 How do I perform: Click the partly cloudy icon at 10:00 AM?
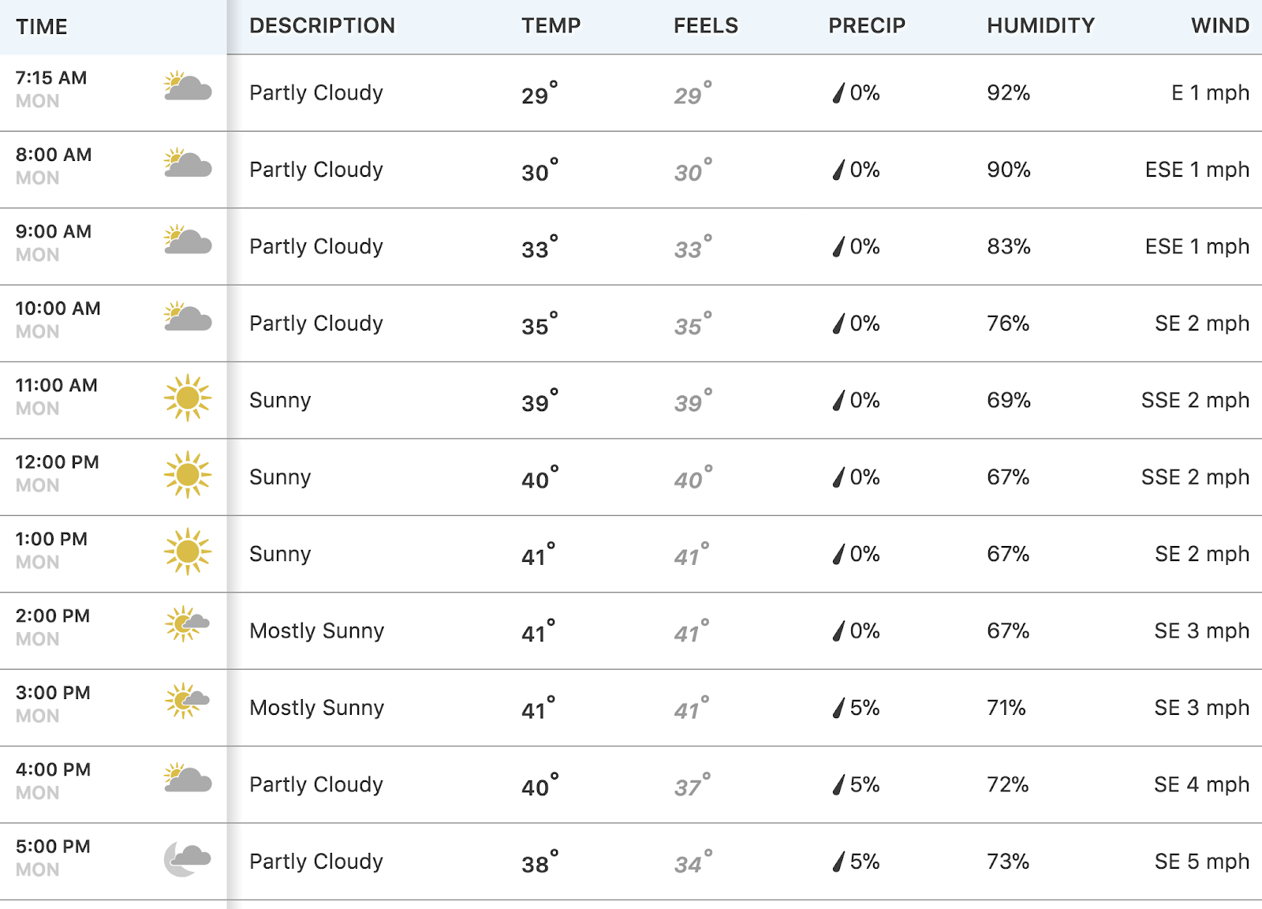pyautogui.click(x=188, y=316)
